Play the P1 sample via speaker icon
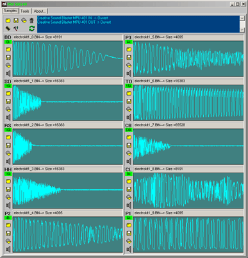Screen dimensions: 248x258 129,250
